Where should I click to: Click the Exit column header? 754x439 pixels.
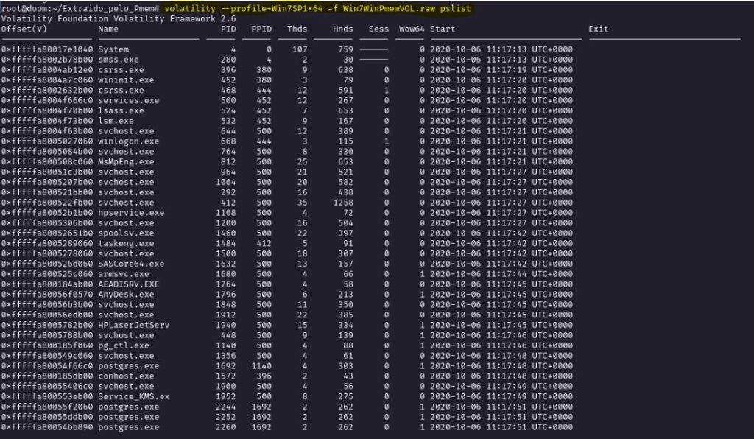point(599,29)
